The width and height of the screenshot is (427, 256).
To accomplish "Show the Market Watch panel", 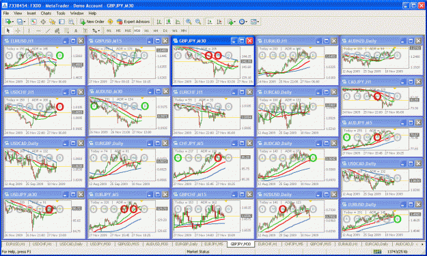I will [33, 22].
